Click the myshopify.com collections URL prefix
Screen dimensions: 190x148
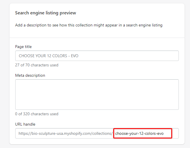click(x=66, y=133)
